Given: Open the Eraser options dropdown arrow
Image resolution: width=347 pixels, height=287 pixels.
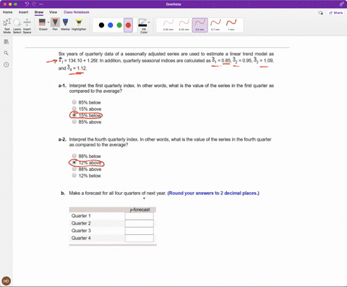Looking at the screenshot, I should pos(48,22).
